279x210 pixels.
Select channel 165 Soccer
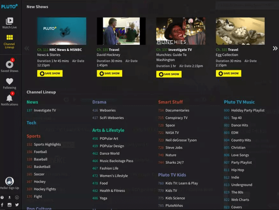36,174
